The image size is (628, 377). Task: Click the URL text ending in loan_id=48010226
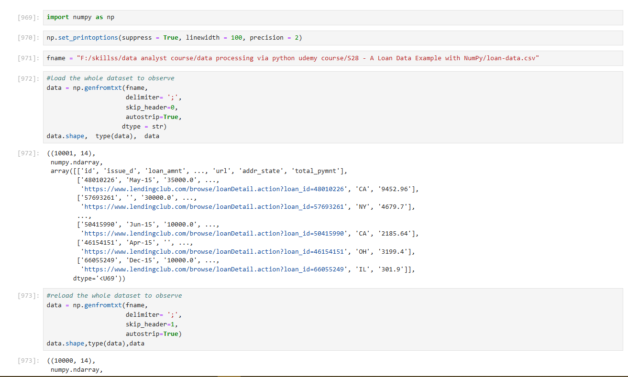tap(215, 189)
